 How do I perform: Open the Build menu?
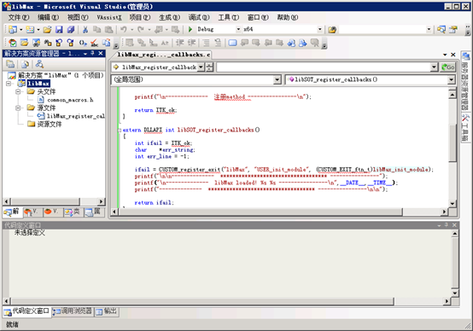[170, 17]
